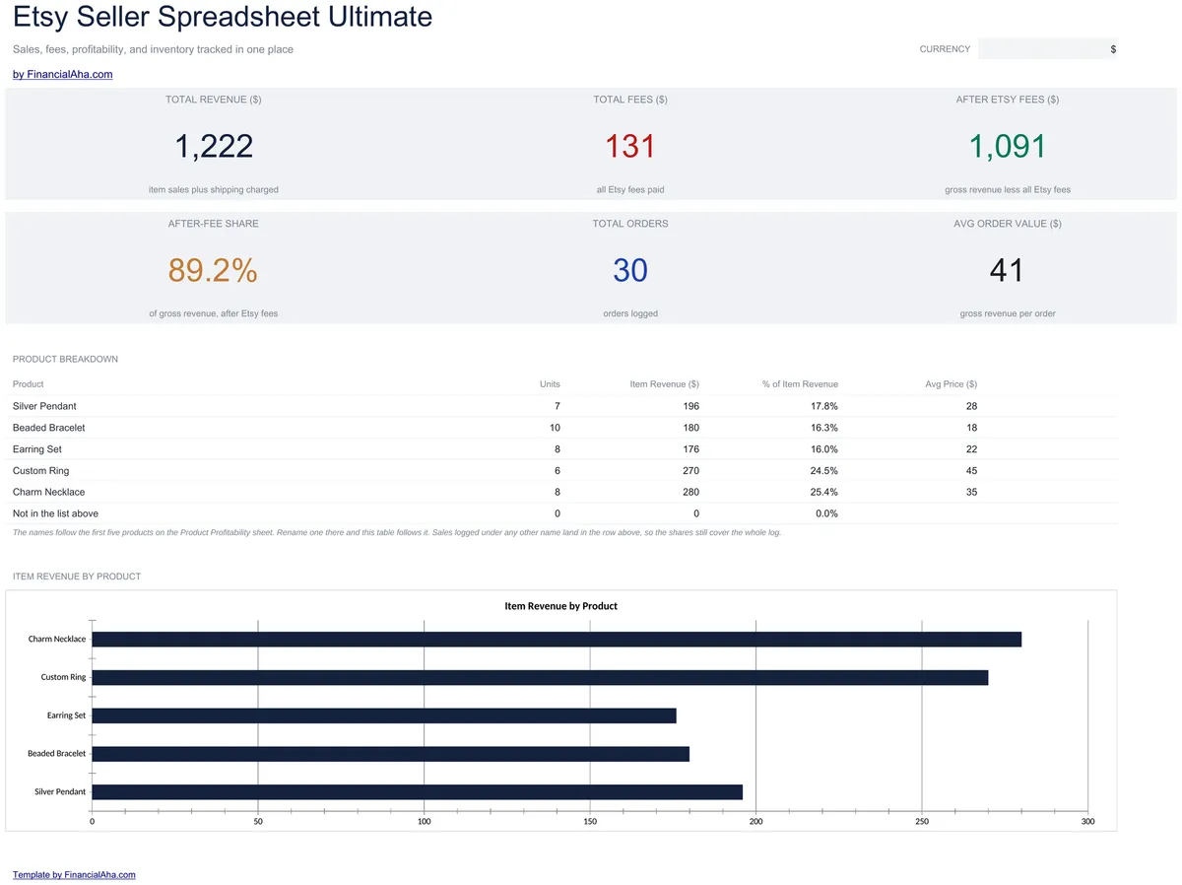Screen dimensions: 1182x885
Task: Click the Beaded Bracelet bar in the chart
Action: click(x=390, y=754)
